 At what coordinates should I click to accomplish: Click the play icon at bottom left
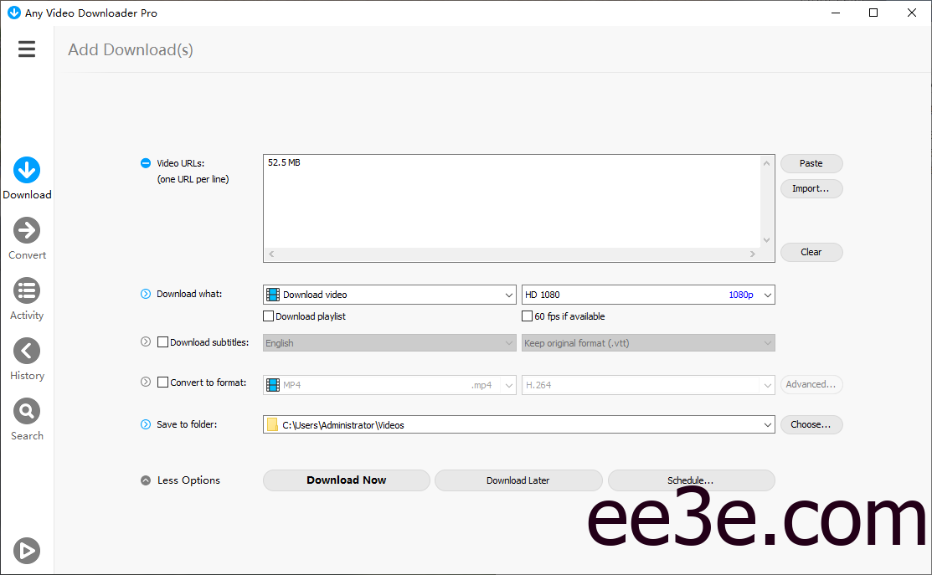click(x=27, y=550)
